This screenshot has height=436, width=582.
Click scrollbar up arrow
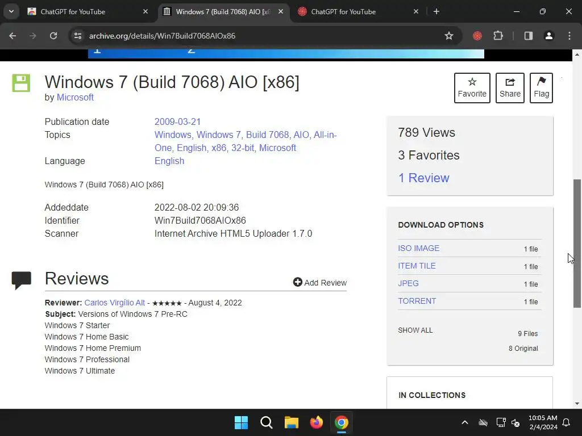(577, 54)
